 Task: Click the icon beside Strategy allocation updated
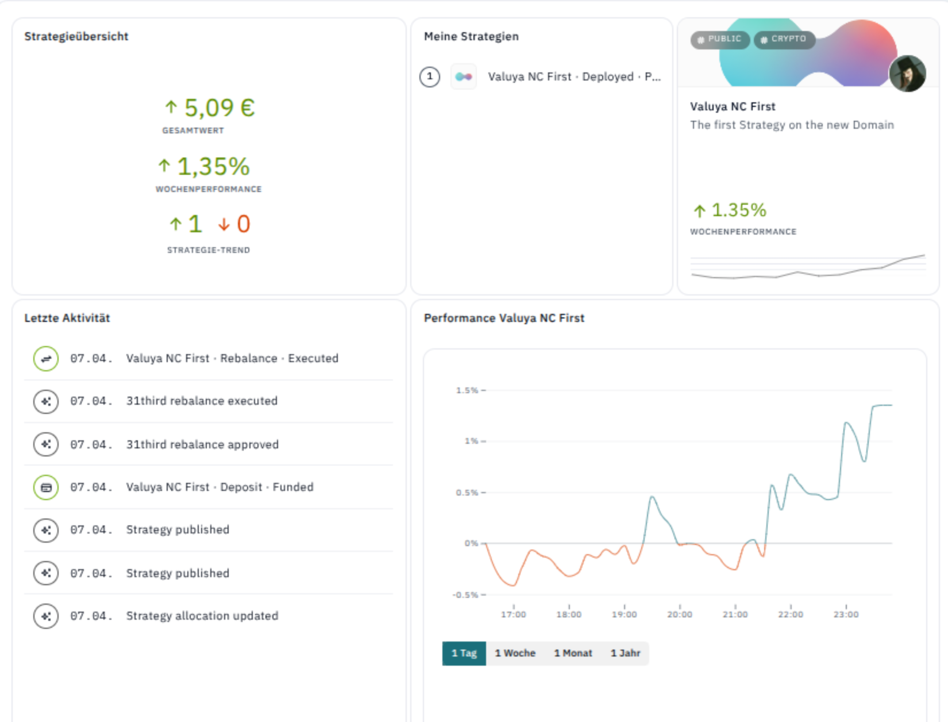tap(46, 616)
